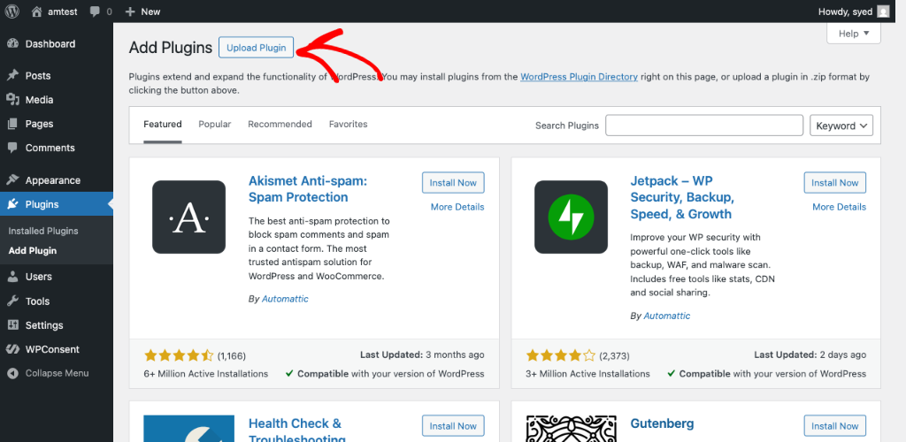
Task: Click the Plugins plug icon in sidebar
Action: coord(12,204)
